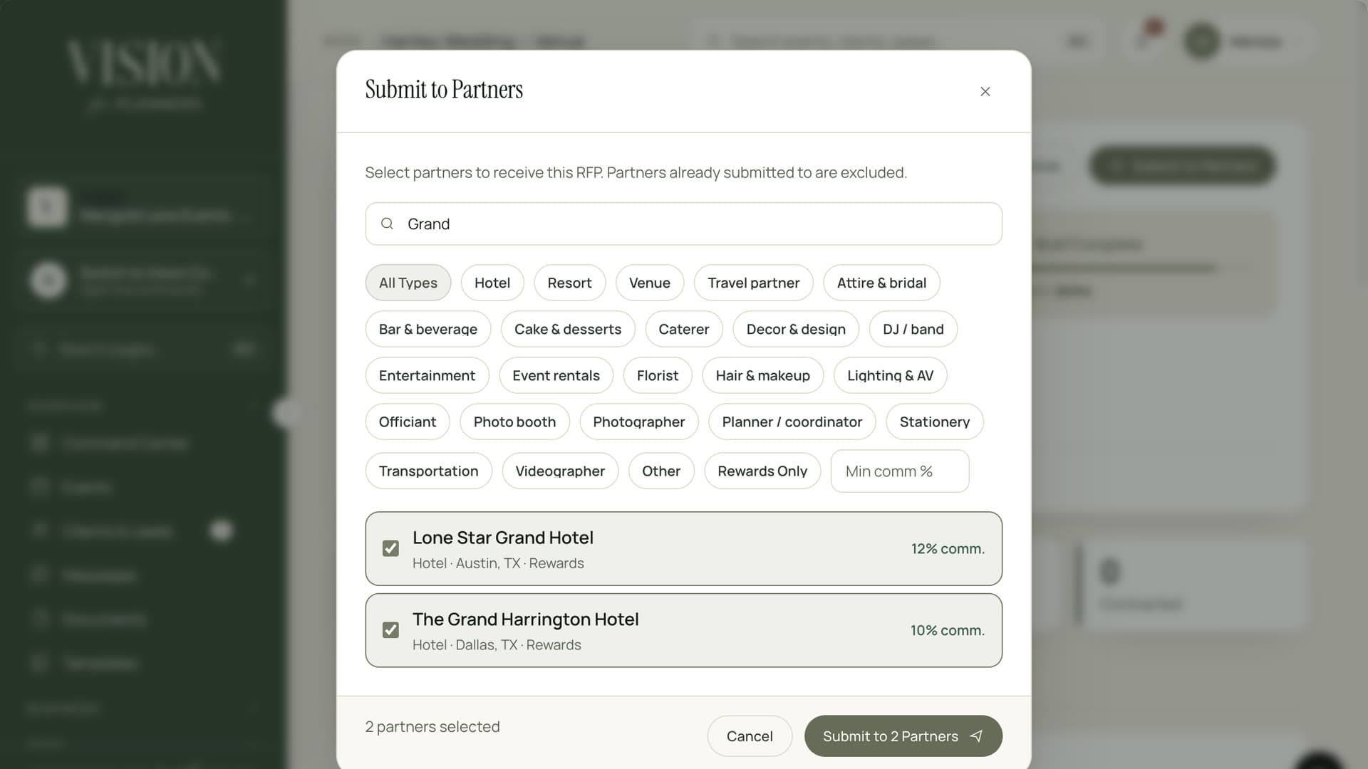This screenshot has width=1368, height=769.
Task: Uncheck The Grand Harrington Hotel checkbox
Action: pos(390,630)
